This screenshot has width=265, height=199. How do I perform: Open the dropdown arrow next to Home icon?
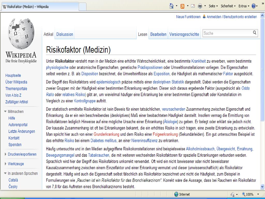176,6
